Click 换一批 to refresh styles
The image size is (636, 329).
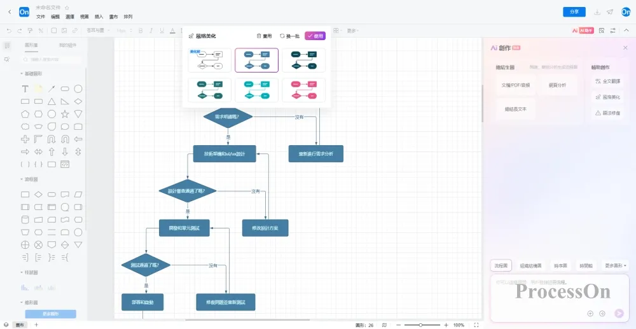pyautogui.click(x=290, y=36)
